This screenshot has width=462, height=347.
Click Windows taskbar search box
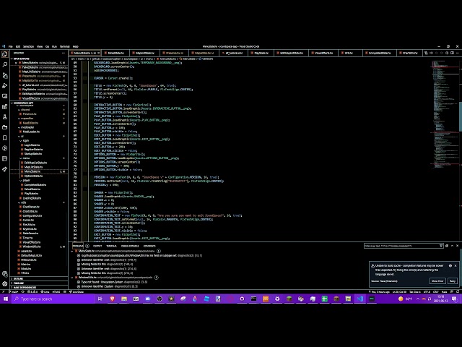coord(53,299)
